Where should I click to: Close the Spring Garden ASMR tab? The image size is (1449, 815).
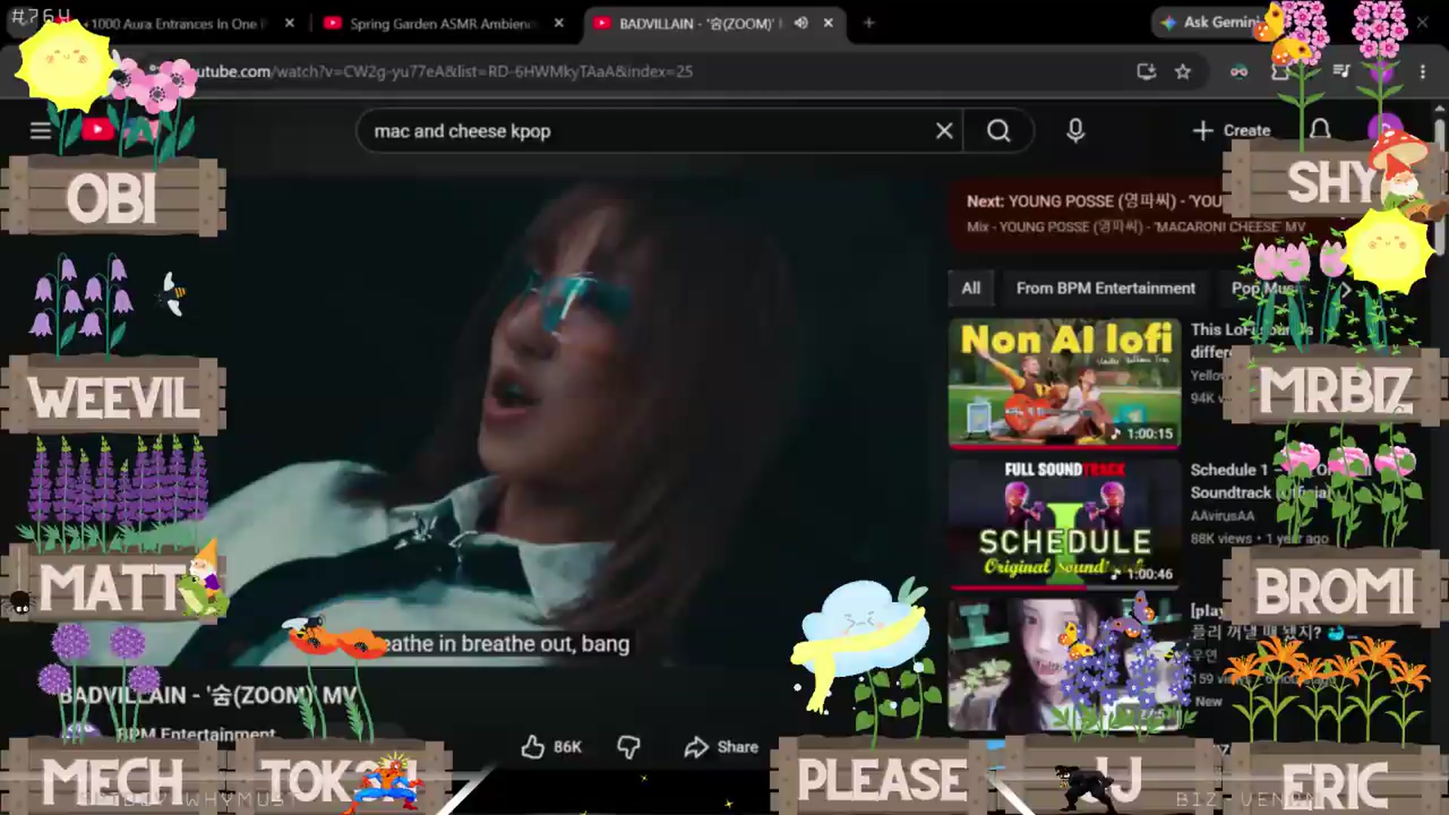[558, 23]
